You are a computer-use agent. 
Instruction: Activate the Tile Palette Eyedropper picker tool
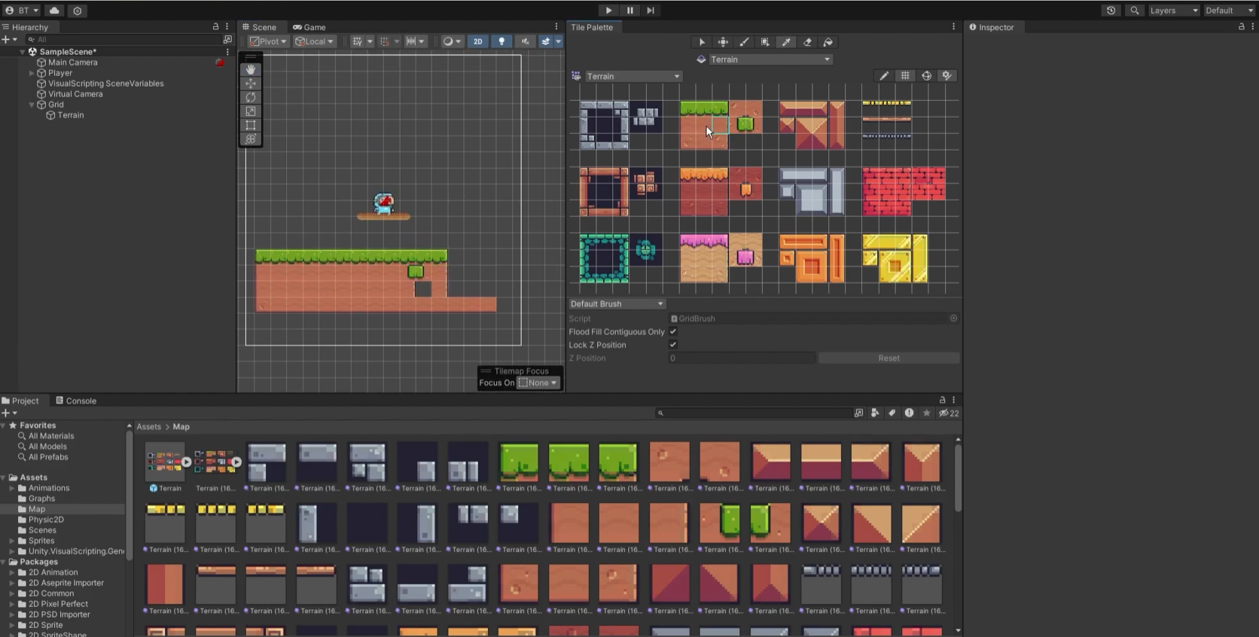click(786, 42)
